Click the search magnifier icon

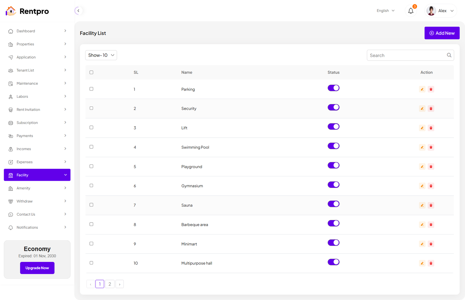point(449,55)
